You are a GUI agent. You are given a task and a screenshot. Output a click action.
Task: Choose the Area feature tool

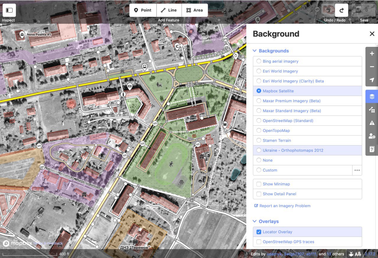click(x=195, y=10)
